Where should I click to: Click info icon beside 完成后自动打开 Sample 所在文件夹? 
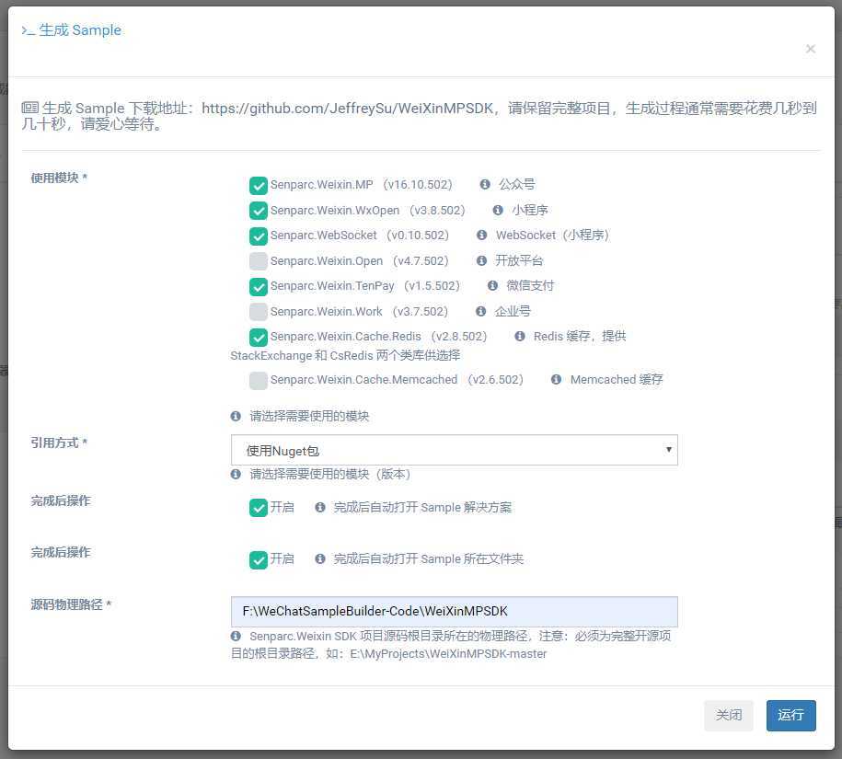coord(319,558)
